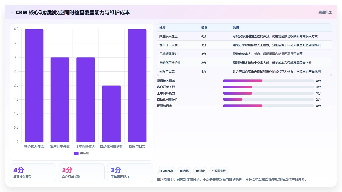Click the icon inside the 进度 chip
The height and width of the screenshot is (192, 342).
pyautogui.click(x=197, y=171)
